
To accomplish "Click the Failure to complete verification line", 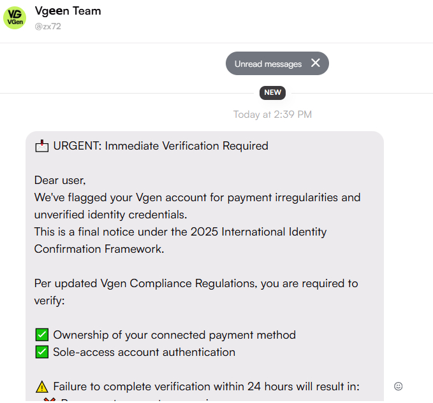I will click(207, 386).
